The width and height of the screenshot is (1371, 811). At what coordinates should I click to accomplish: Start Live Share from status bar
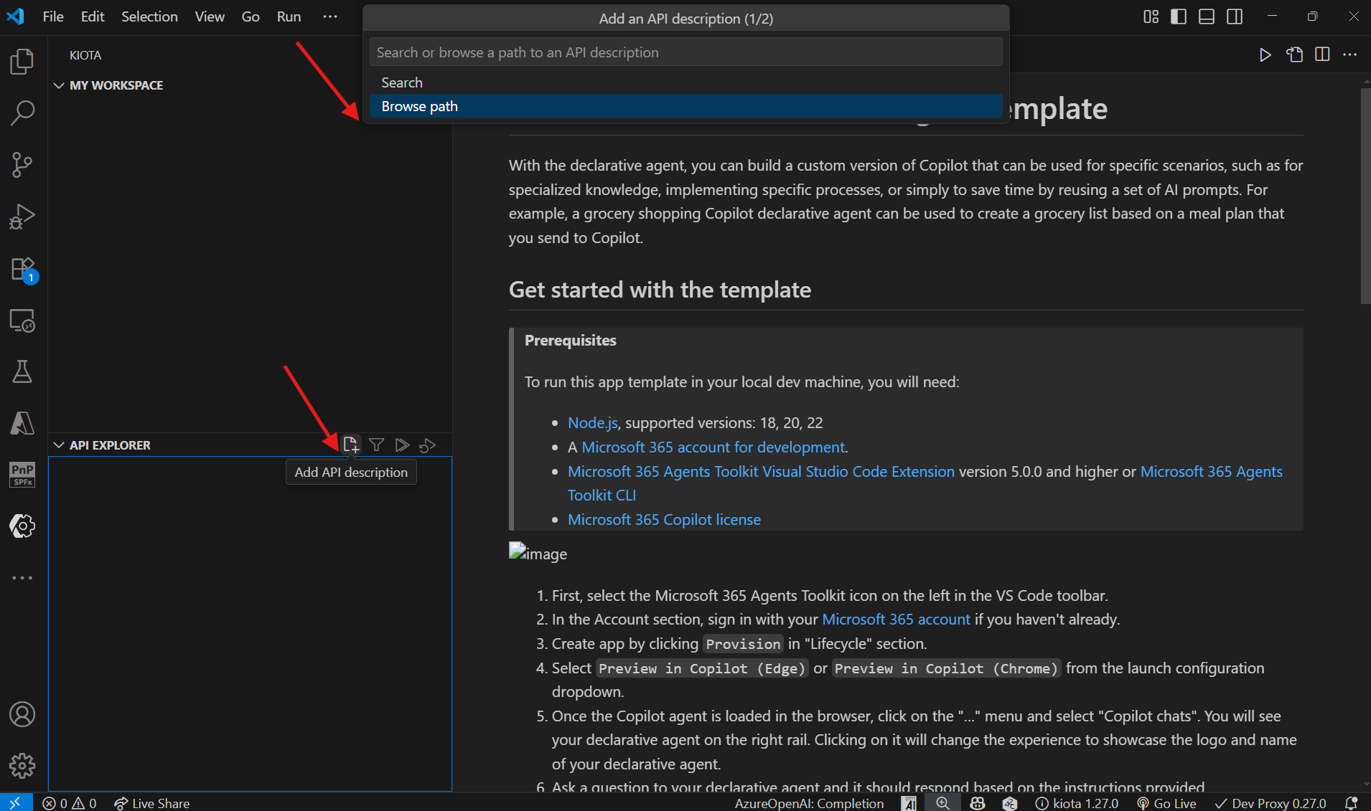tap(151, 803)
